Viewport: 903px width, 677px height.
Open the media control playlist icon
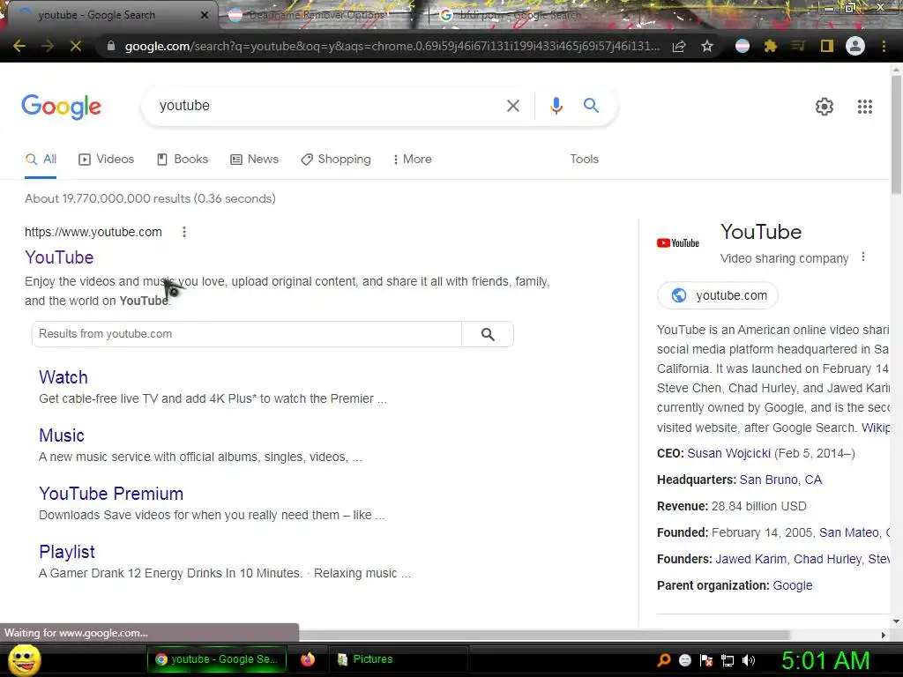click(x=798, y=46)
